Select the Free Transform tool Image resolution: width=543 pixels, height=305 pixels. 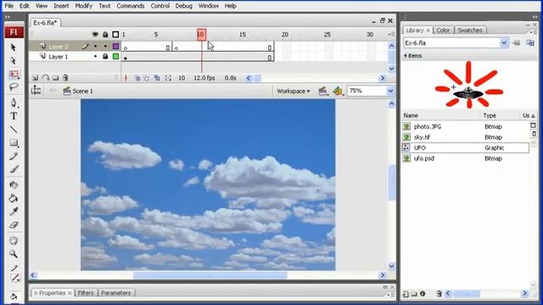click(14, 74)
